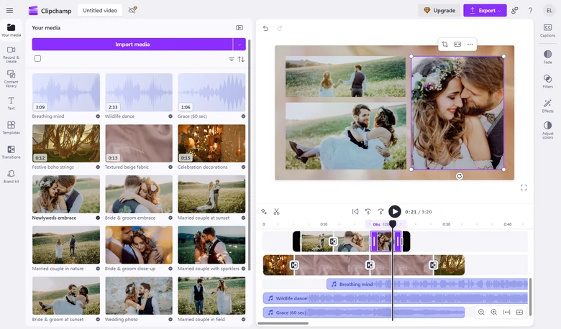Viewport: 561px width, 329px height.
Task: Select the Festive boho strings thumbnail
Action: 66,143
